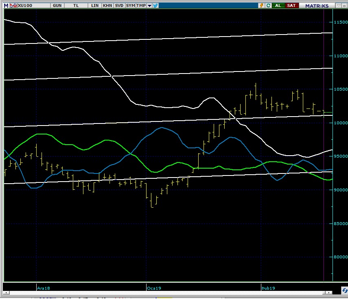
Task: Open the GUN period selector
Action: [58, 6]
